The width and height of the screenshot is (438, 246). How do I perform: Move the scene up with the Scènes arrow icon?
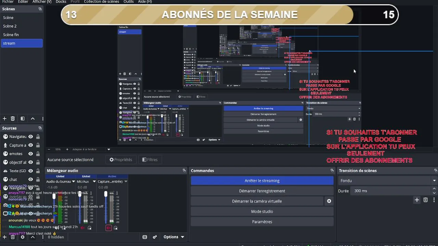[33, 119]
